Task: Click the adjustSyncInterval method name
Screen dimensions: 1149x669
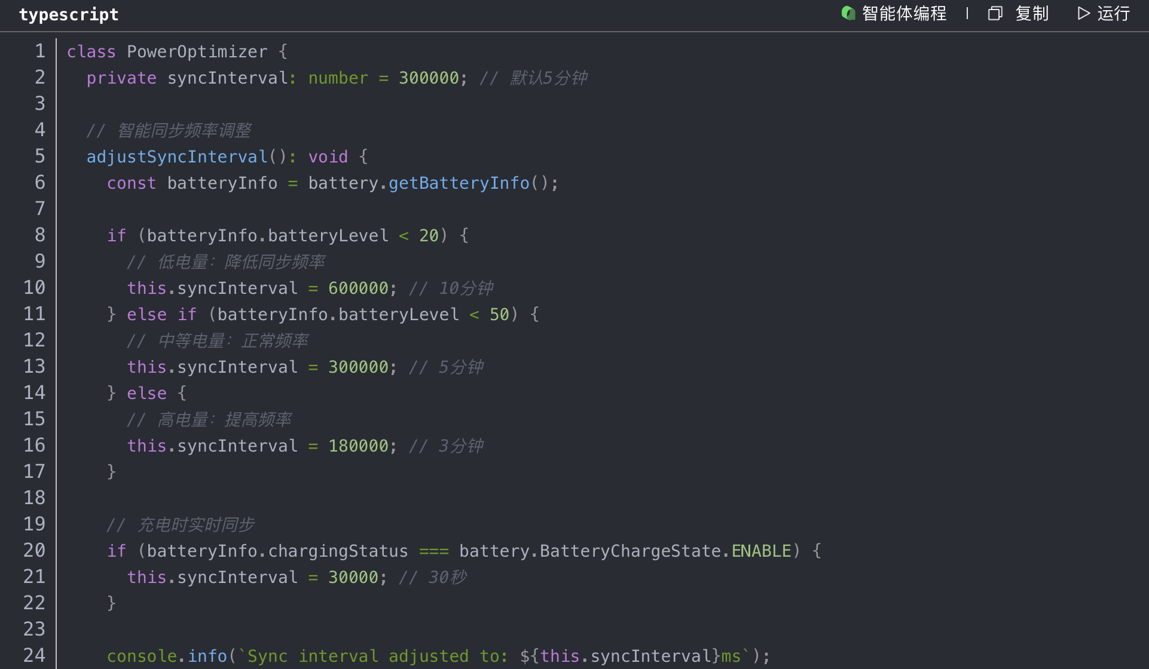Action: (x=177, y=157)
